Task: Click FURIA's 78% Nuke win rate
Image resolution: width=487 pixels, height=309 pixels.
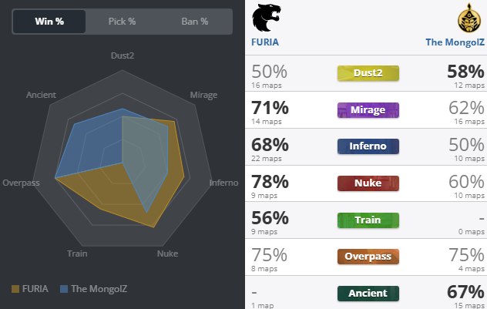Action: coord(270,182)
